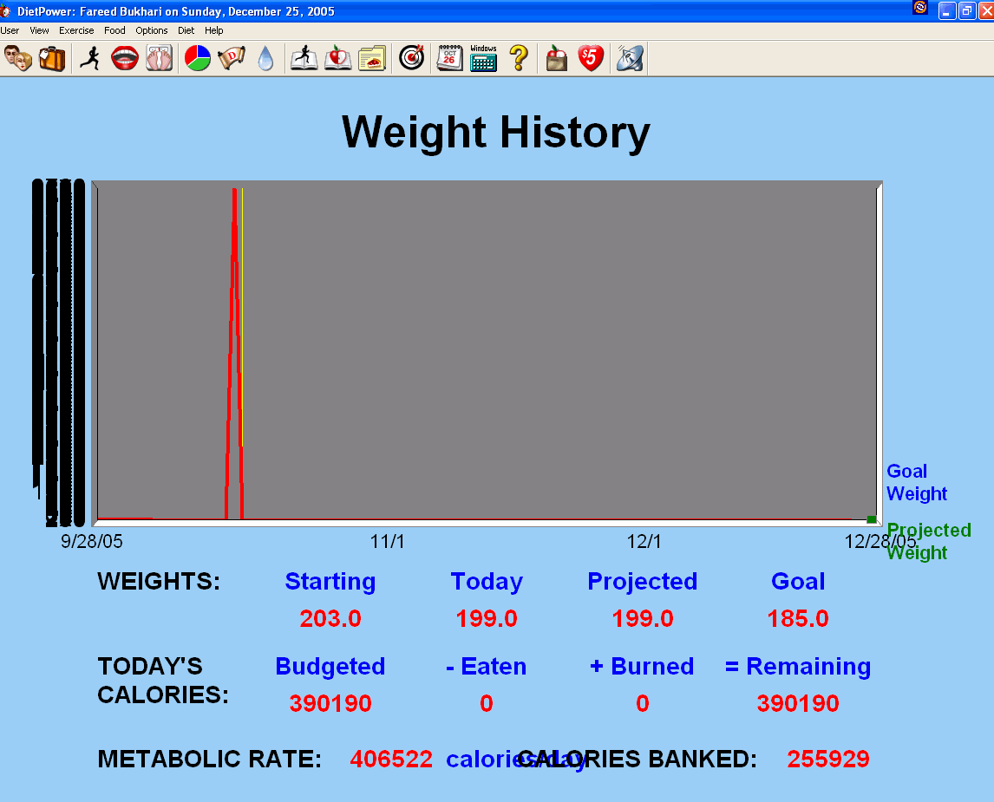Click the DietPower apple icon in title bar
The height and width of the screenshot is (802, 994).
pyautogui.click(x=5, y=10)
